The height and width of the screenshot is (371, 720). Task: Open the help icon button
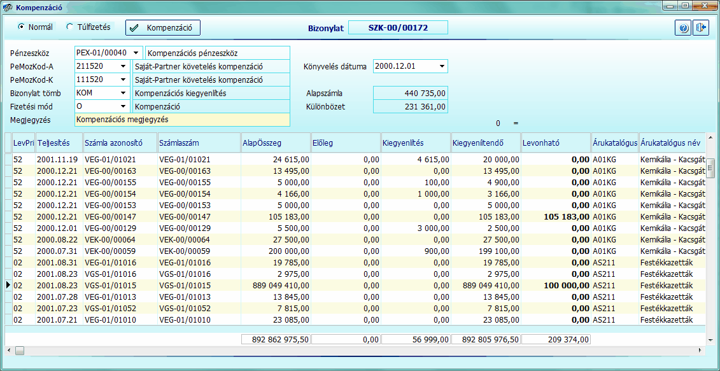(x=683, y=28)
